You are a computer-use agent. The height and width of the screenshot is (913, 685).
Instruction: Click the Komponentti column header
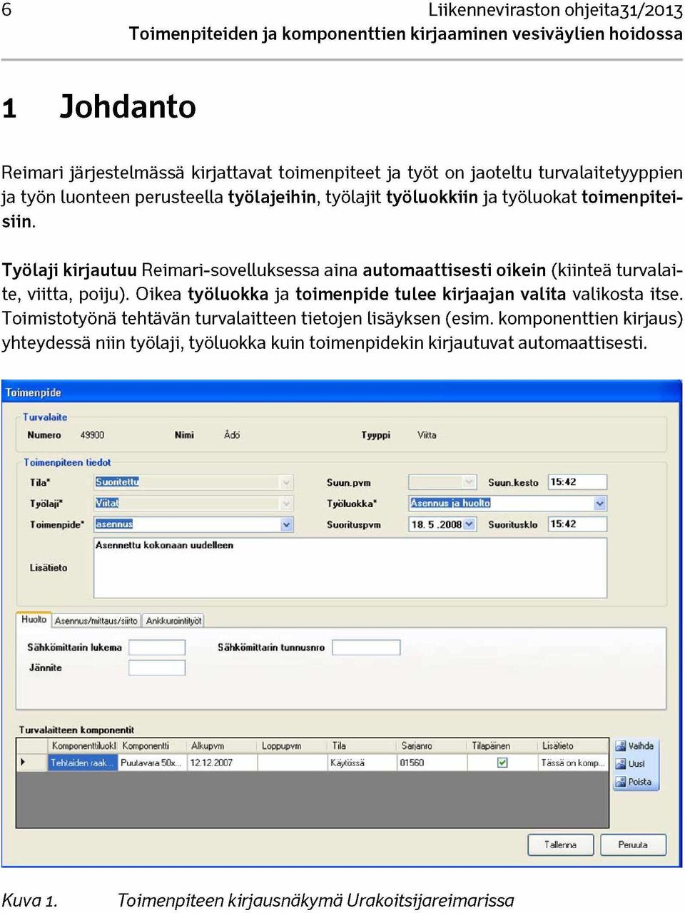coord(153,746)
